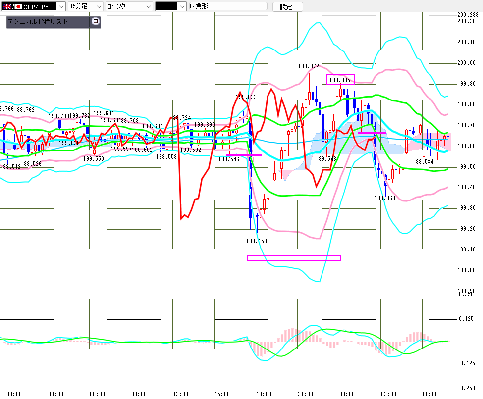Image resolution: width=483 pixels, height=399 pixels.
Task: Click the 199.534 price label
Action: point(423,162)
